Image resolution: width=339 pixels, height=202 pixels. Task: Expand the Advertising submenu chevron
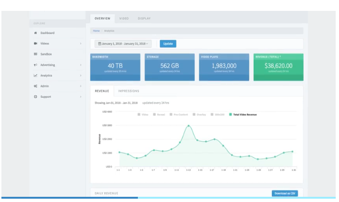click(x=81, y=65)
